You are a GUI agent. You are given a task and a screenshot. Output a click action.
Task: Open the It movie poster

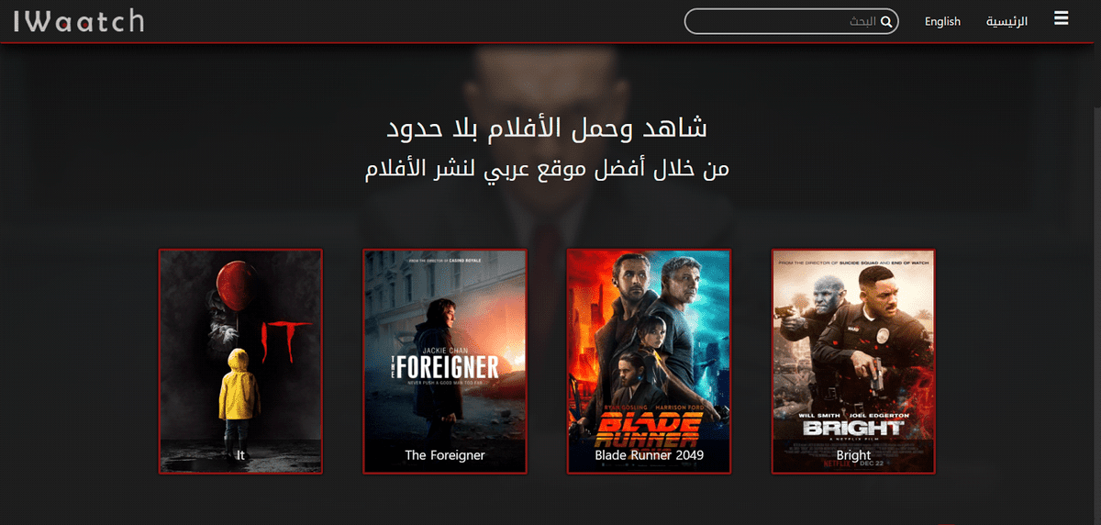click(240, 362)
